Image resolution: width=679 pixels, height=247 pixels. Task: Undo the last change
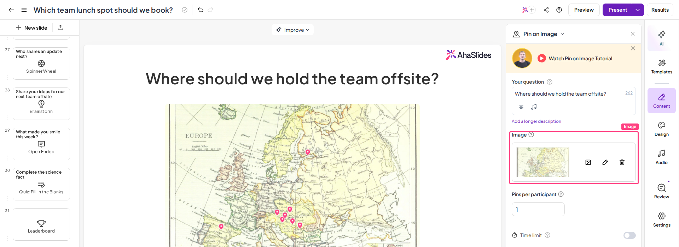tap(201, 10)
